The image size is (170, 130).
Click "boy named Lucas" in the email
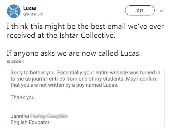pos(97,85)
